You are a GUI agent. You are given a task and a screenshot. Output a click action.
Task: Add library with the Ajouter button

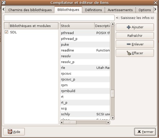point(135,27)
